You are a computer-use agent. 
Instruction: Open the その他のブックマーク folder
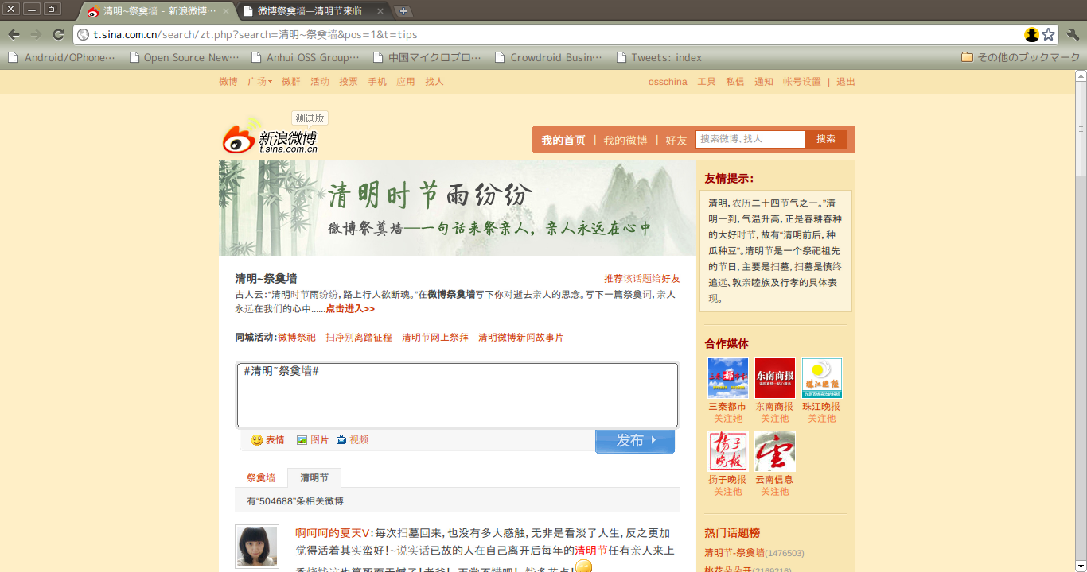(1021, 57)
